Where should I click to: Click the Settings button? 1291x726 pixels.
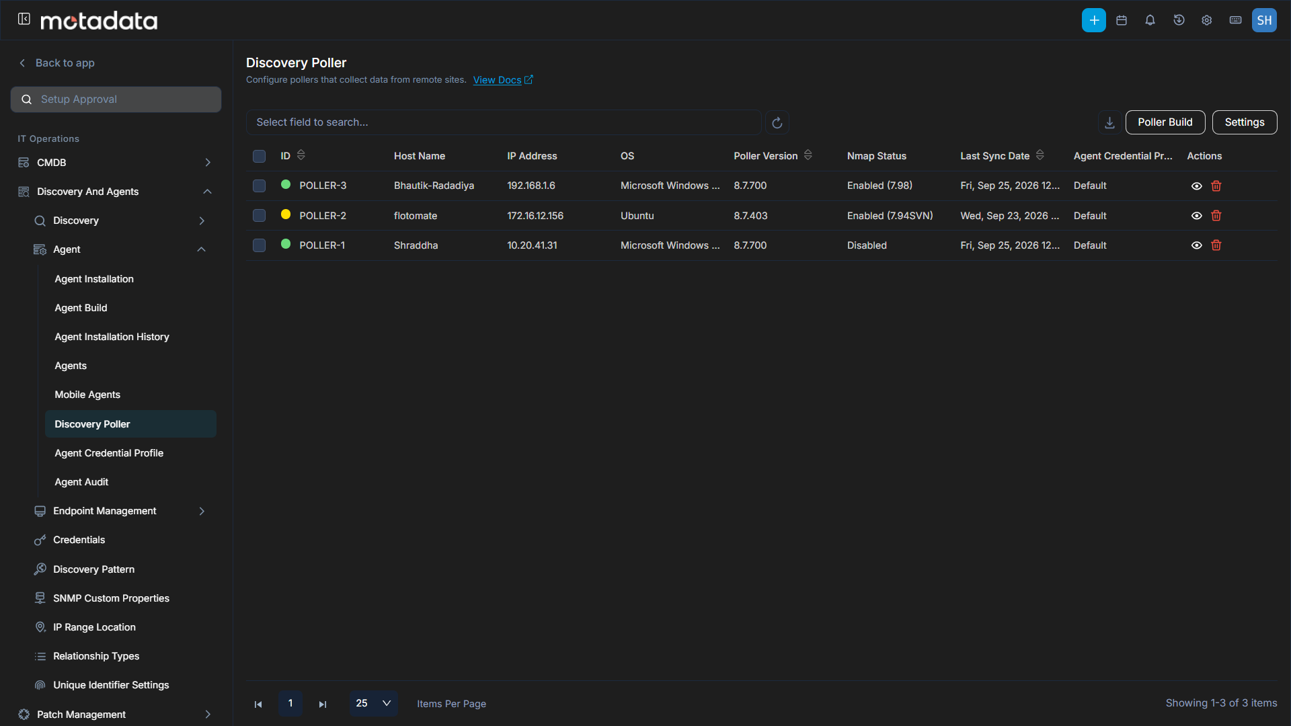[1244, 122]
